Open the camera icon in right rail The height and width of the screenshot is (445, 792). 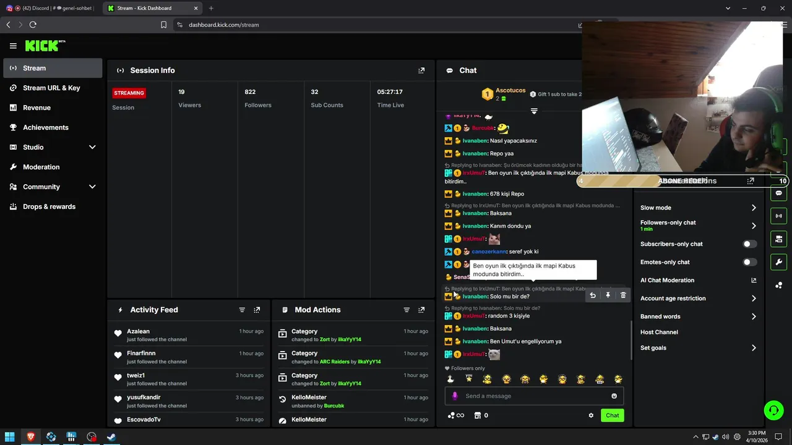[778, 239]
